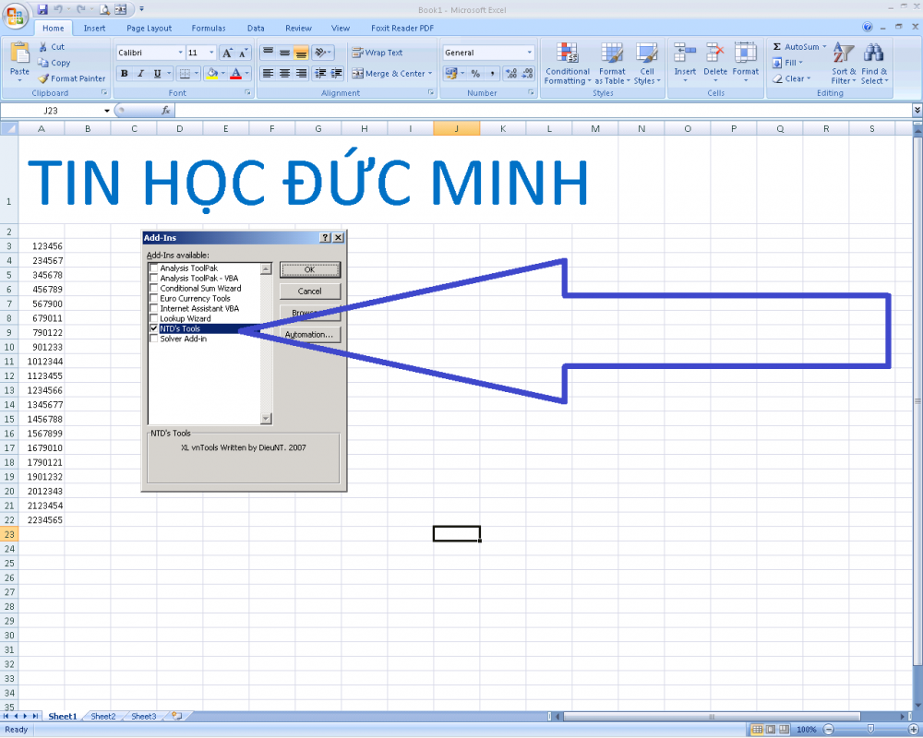Click the Automation... button

tap(309, 335)
